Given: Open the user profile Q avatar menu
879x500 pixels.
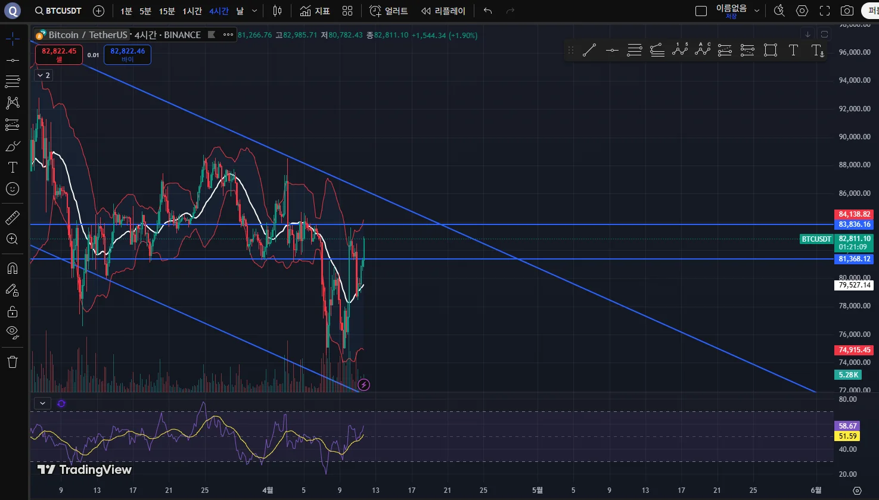Looking at the screenshot, I should coord(12,11).
